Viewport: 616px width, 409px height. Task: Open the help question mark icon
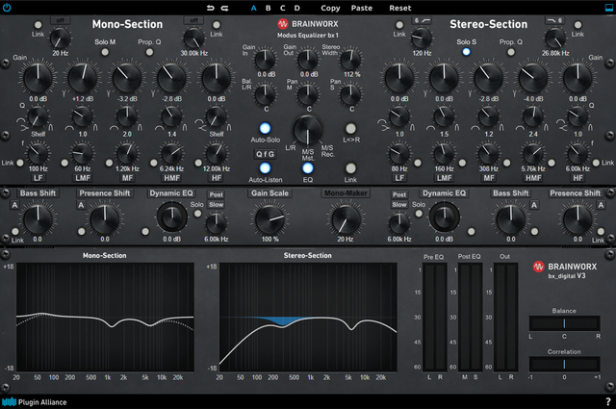[x=608, y=402]
